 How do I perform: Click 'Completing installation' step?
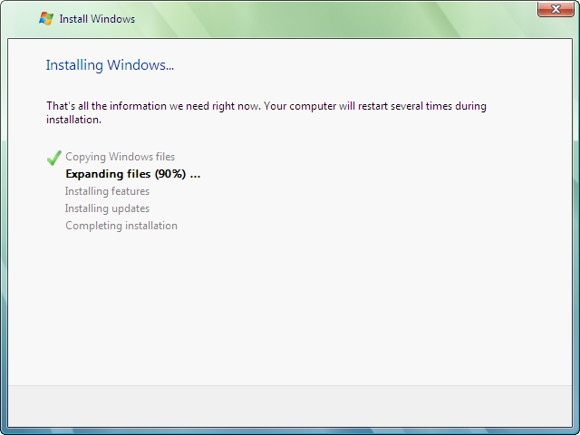(121, 226)
